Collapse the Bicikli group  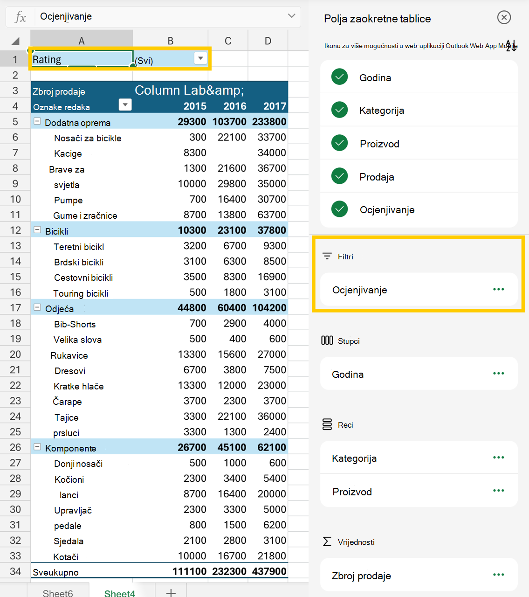(x=37, y=230)
